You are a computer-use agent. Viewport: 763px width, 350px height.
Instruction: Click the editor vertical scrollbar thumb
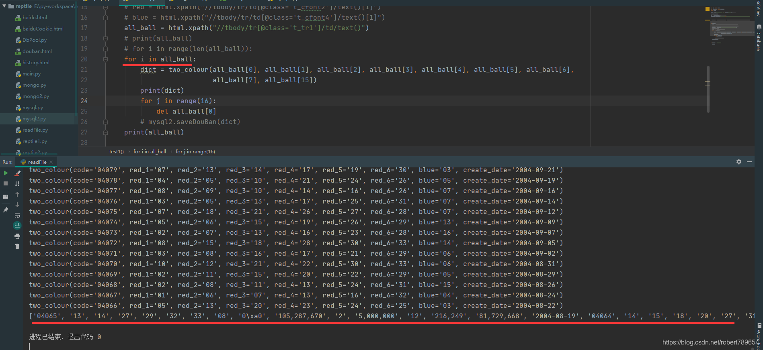click(708, 89)
